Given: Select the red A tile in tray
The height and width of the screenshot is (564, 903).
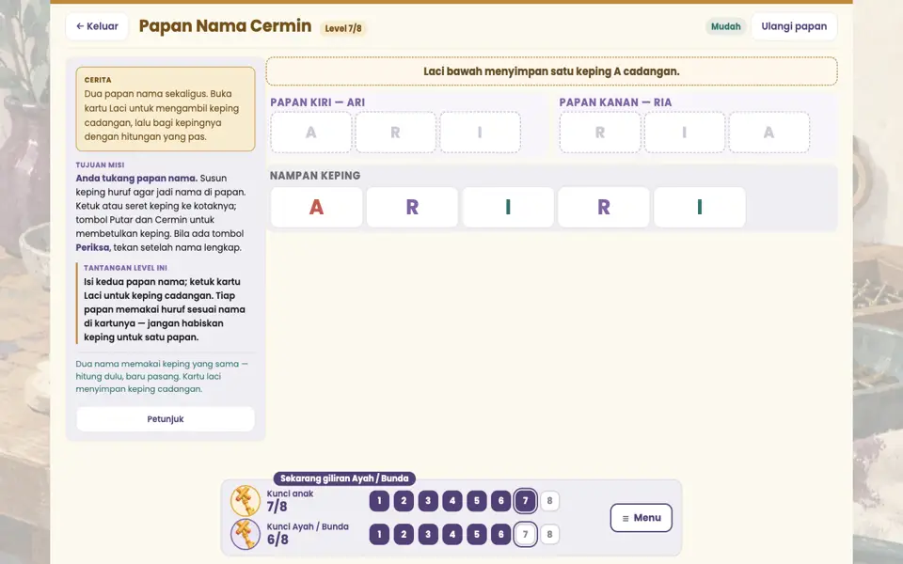Looking at the screenshot, I should pos(316,207).
